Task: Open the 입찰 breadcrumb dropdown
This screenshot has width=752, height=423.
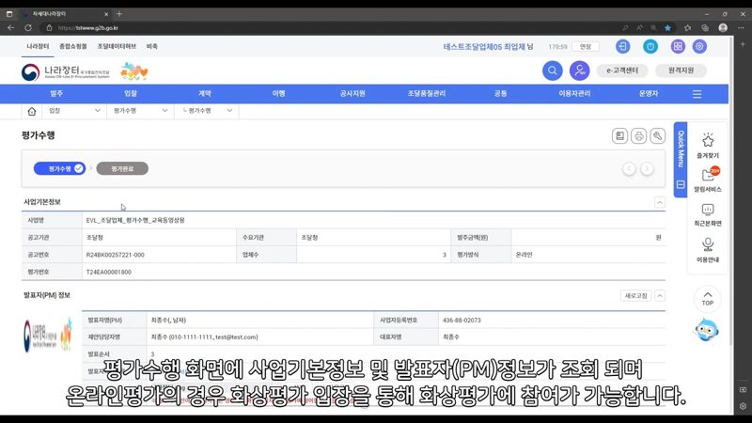Action: coord(74,111)
